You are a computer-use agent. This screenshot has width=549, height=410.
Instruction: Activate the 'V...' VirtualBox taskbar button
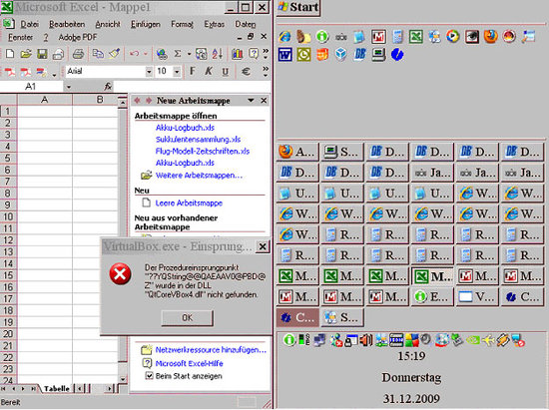click(477, 297)
